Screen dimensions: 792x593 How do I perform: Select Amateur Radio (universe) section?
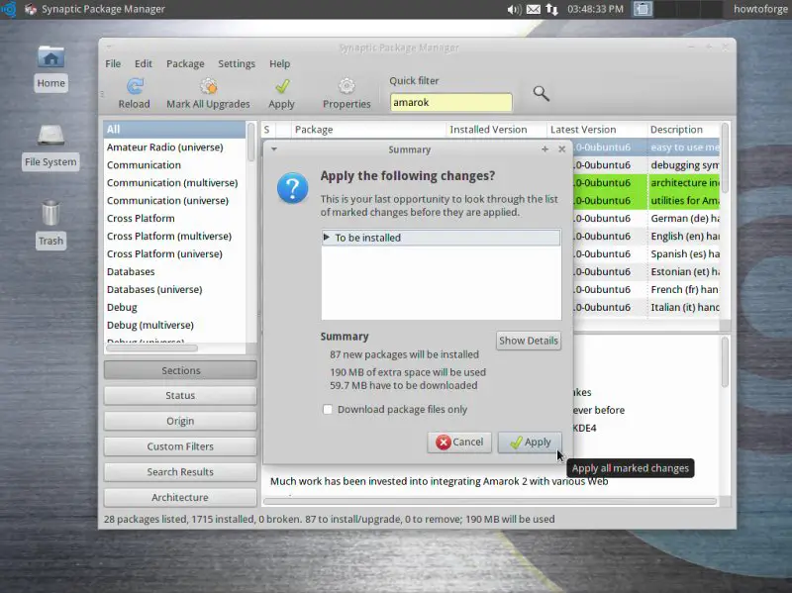[x=175, y=147]
